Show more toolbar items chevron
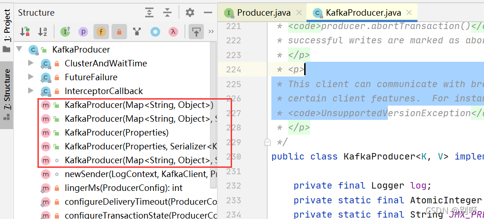 pos(211,31)
